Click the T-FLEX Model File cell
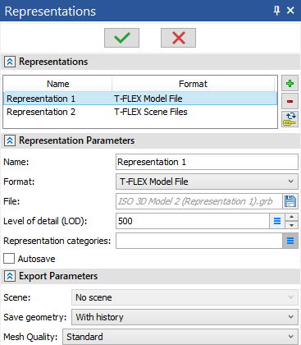The height and width of the screenshot is (345, 301). [148, 99]
